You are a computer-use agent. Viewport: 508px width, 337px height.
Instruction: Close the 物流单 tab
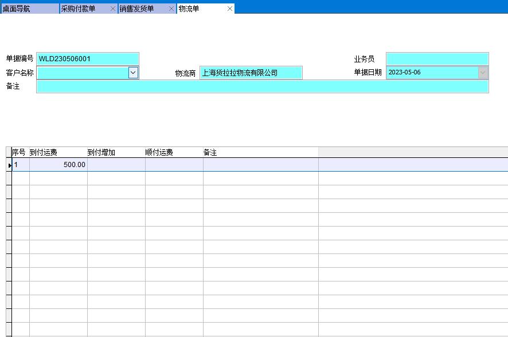click(x=230, y=9)
